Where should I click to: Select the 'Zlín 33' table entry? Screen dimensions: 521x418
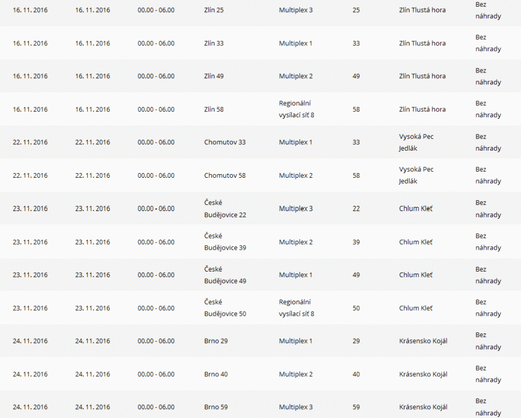[214, 43]
